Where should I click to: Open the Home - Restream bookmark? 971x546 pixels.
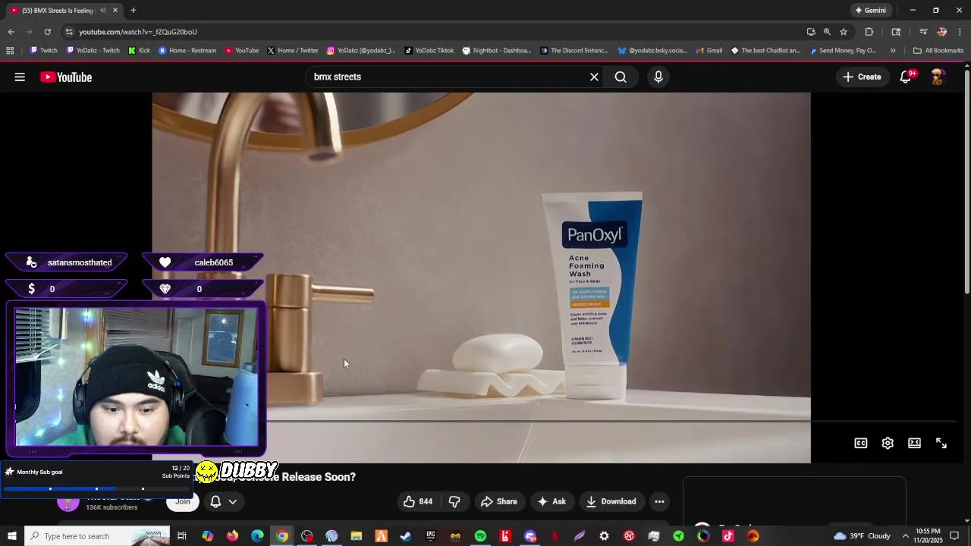pyautogui.click(x=187, y=51)
